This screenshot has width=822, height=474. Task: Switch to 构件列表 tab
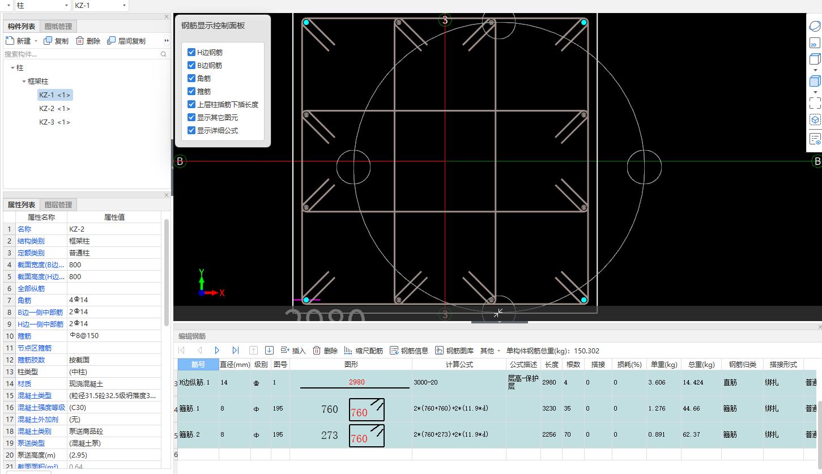pyautogui.click(x=22, y=26)
